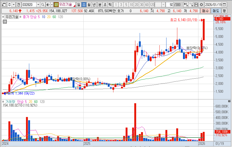Select the 주 weekly period button

coord(84,5)
